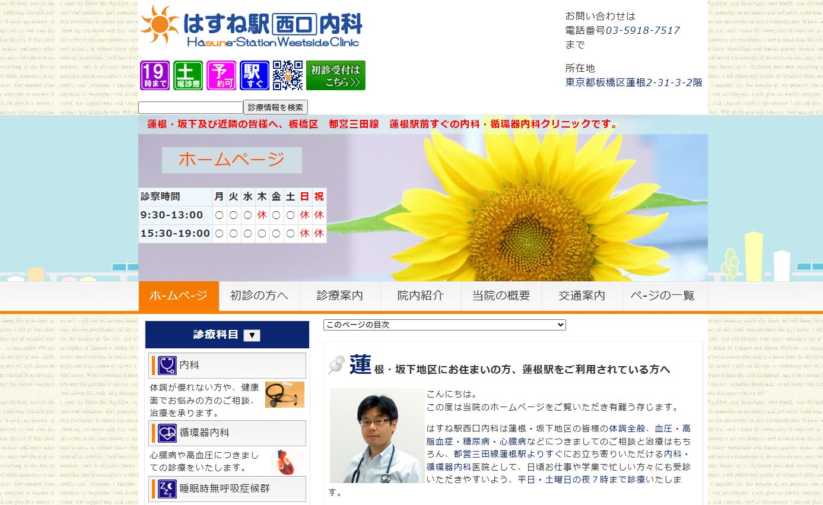Click the stethoscope icon beside 内科

point(167,366)
